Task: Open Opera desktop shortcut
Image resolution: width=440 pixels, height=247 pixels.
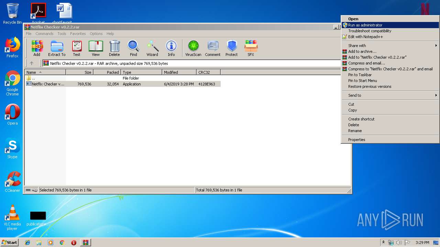Action: tap(12, 115)
